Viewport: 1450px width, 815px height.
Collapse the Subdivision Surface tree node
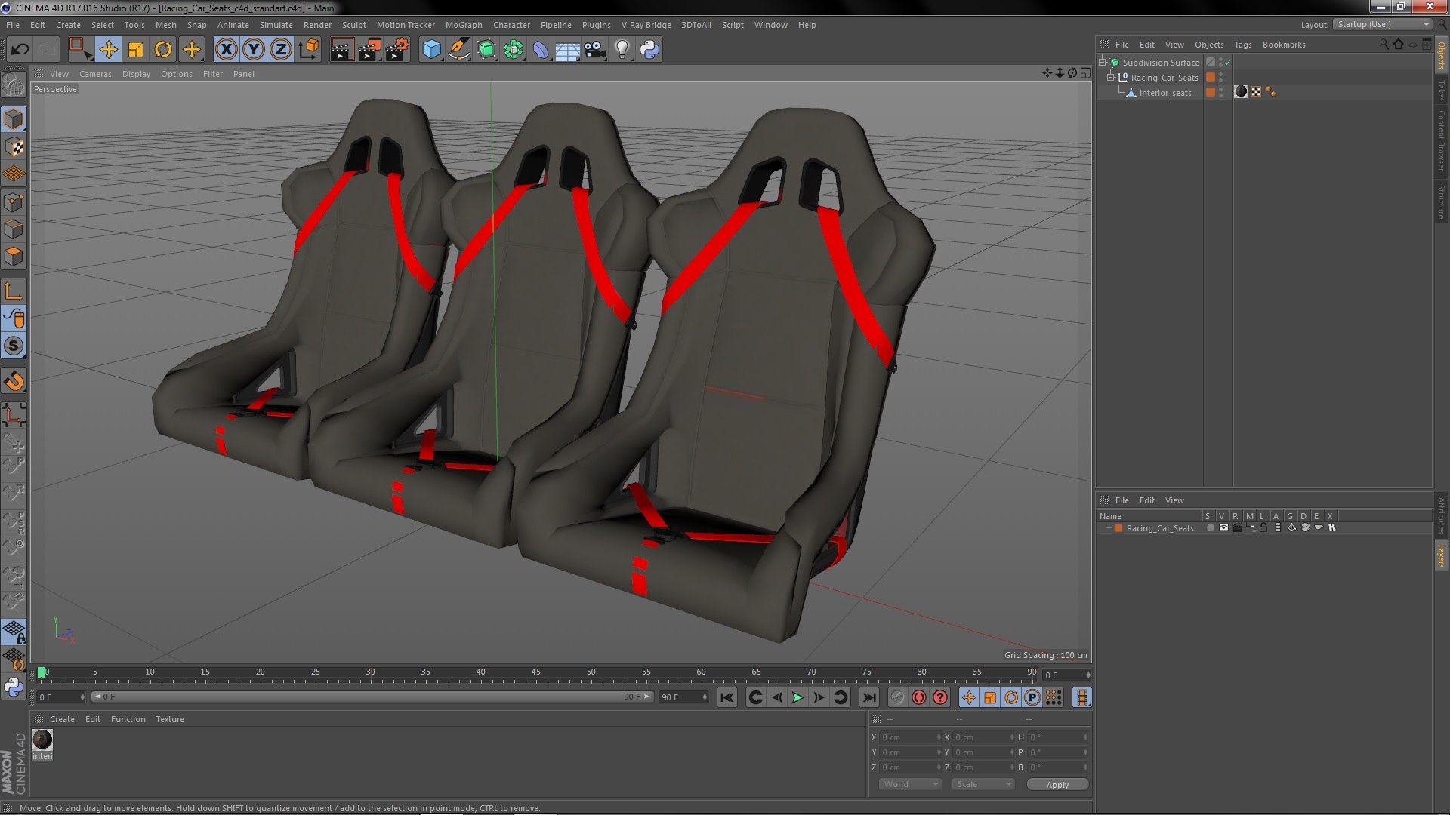coord(1103,62)
